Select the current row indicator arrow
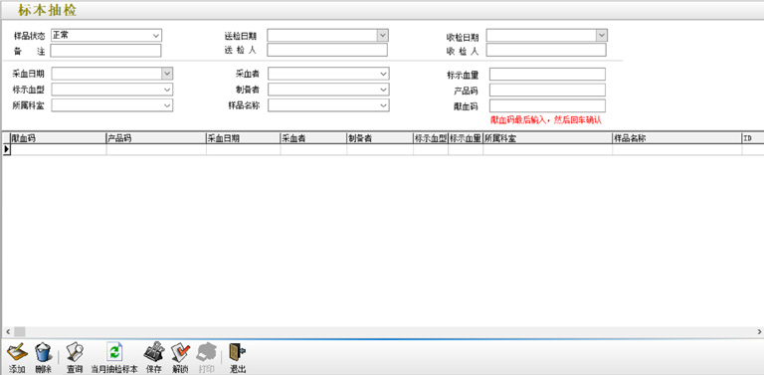 point(6,149)
